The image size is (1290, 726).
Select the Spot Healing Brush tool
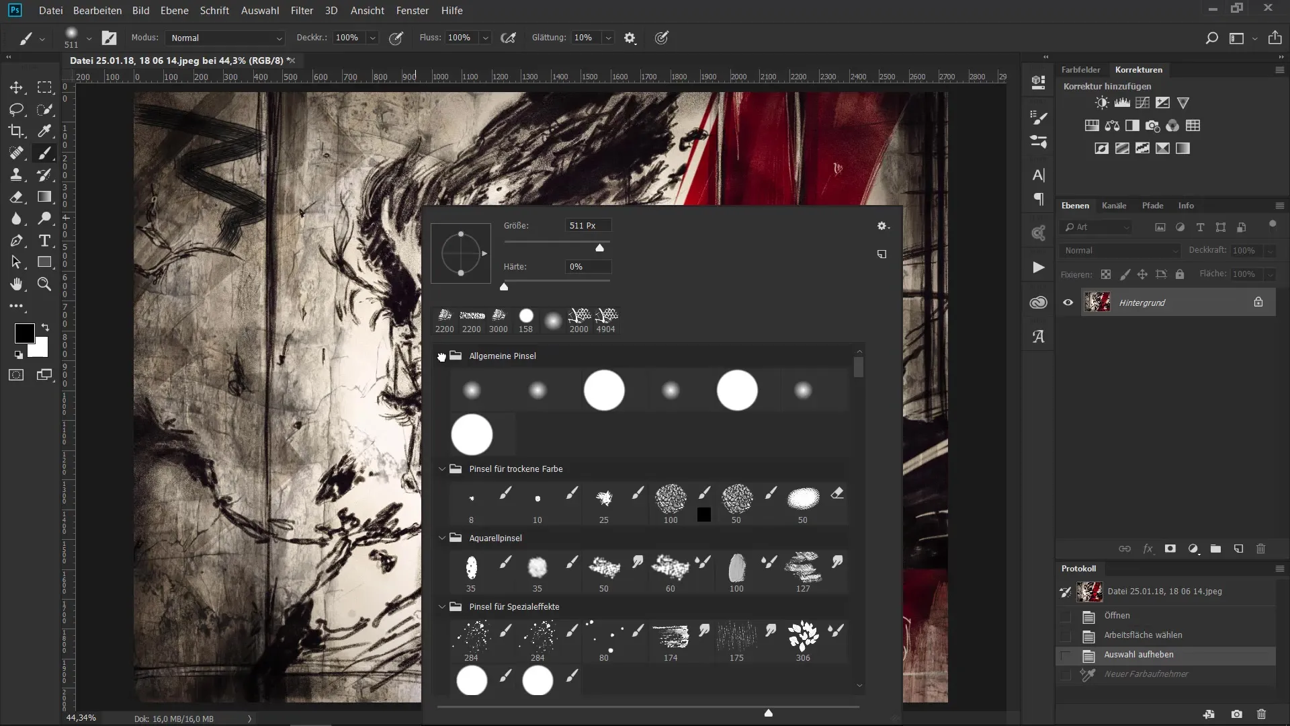click(16, 153)
